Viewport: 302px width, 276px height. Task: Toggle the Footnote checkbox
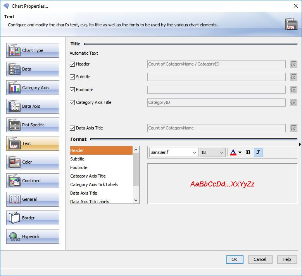coord(72,90)
